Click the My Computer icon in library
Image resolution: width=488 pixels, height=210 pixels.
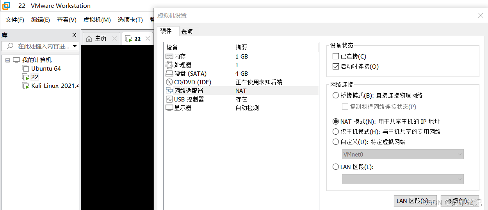[x=16, y=60]
